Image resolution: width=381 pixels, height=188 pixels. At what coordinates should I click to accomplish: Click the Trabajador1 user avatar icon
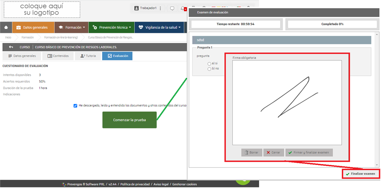pyautogui.click(x=136, y=8)
